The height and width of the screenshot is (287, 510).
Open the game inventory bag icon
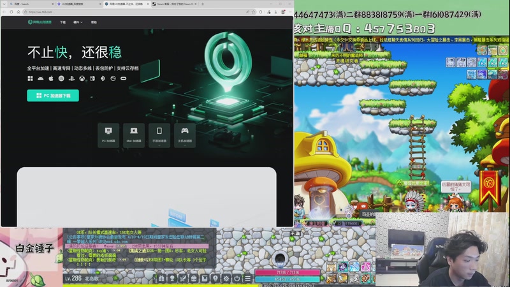tap(194, 279)
